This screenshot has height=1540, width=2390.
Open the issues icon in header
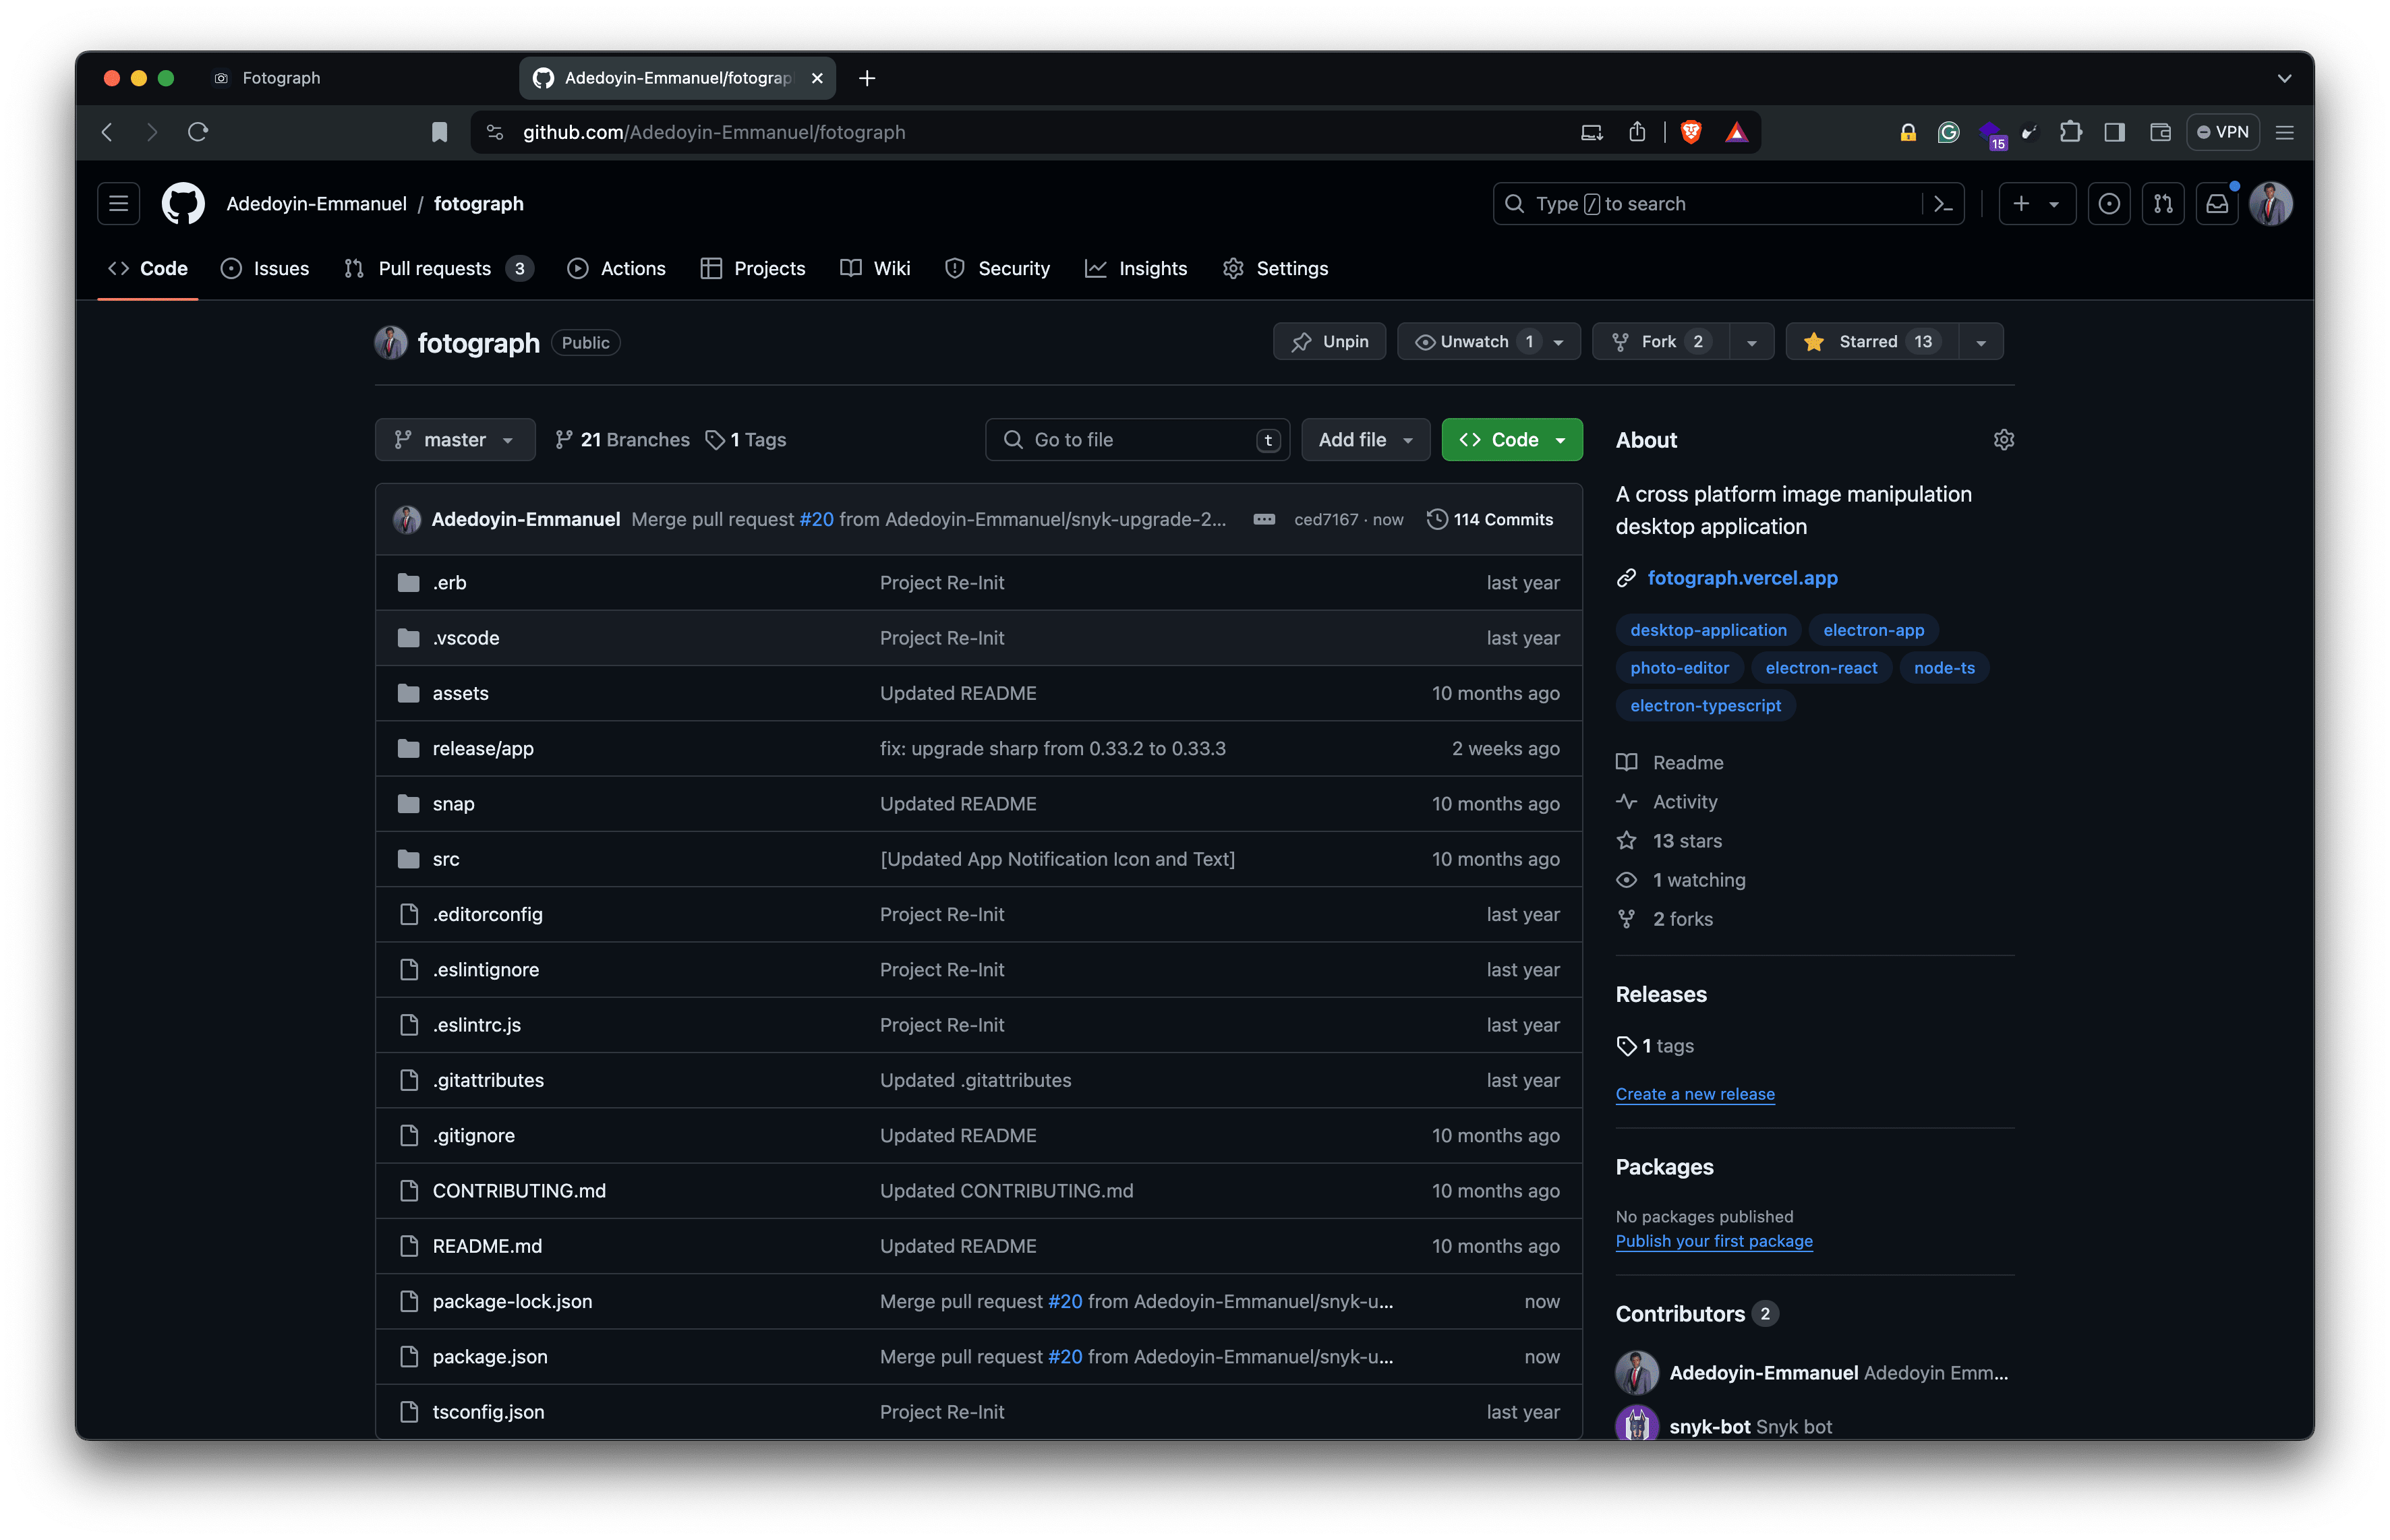(2109, 204)
